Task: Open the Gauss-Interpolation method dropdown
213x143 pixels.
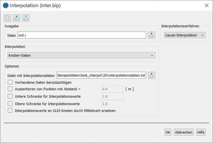Action: pos(185,35)
